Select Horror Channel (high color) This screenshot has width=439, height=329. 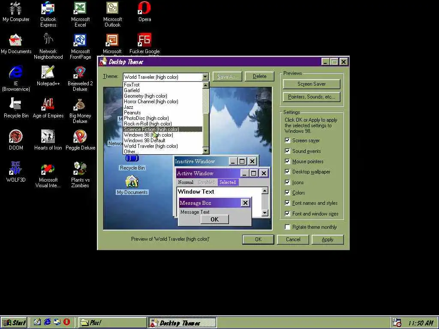pyautogui.click(x=162, y=102)
